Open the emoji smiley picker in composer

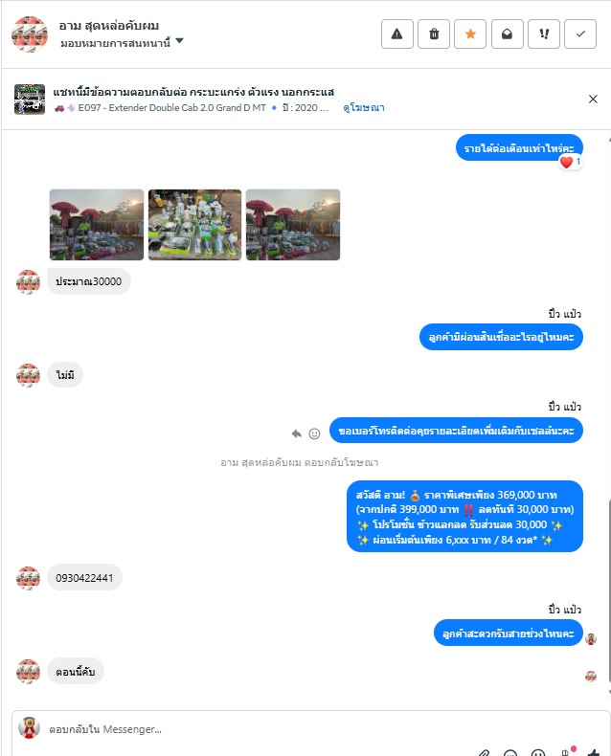(x=537, y=752)
